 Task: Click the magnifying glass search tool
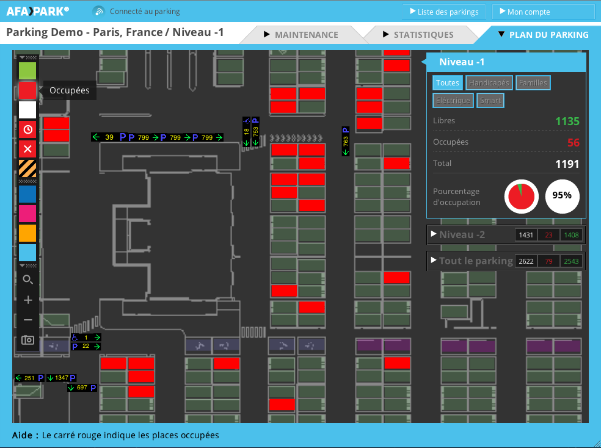click(x=27, y=280)
